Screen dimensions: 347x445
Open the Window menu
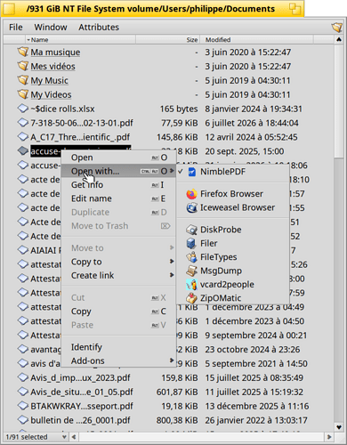pos(51,28)
